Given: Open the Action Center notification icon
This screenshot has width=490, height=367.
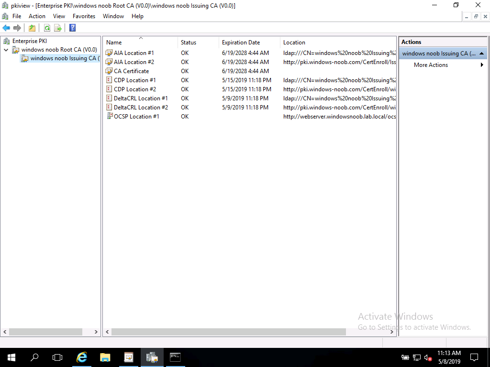Looking at the screenshot, I should click(x=474, y=357).
